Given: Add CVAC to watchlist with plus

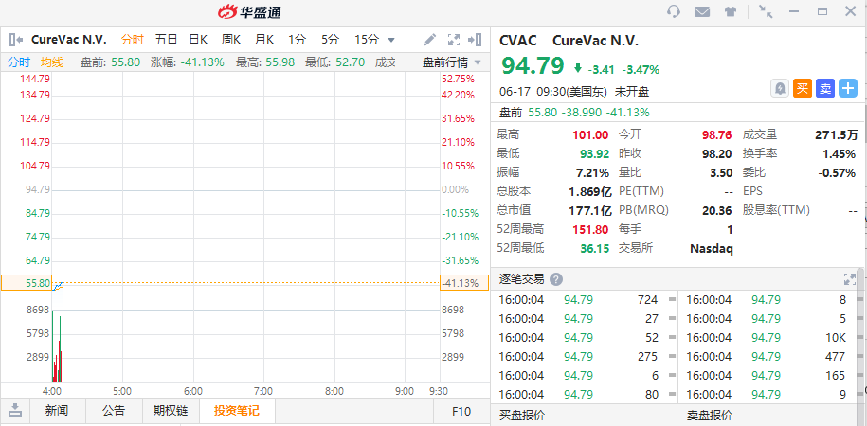Looking at the screenshot, I should click(848, 88).
